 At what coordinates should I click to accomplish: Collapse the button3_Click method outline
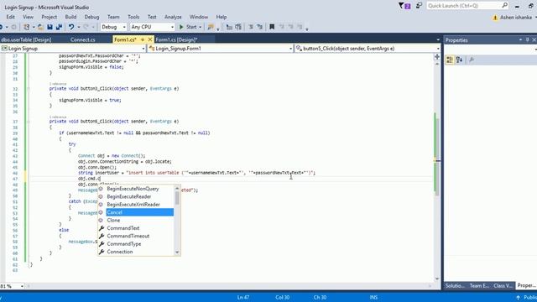[x=28, y=89]
